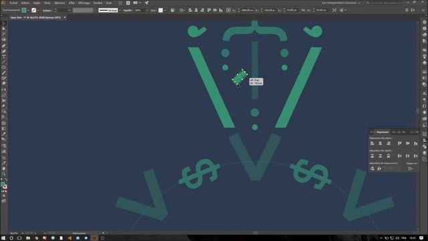Open the Objet menu
This screenshot has height=241, width=428.
coord(37,3)
